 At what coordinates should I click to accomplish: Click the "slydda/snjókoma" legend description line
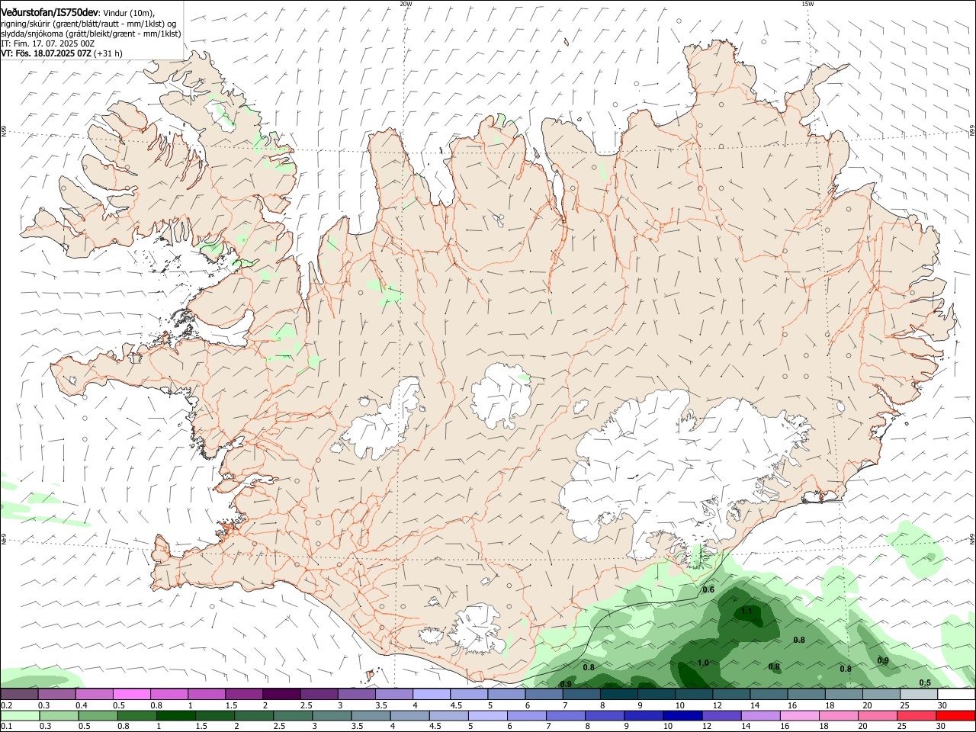91,34
